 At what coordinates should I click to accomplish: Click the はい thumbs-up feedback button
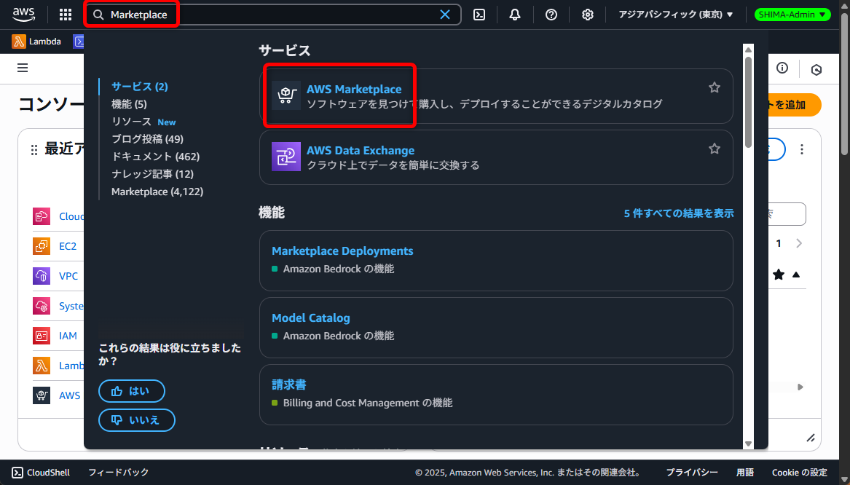pos(132,391)
